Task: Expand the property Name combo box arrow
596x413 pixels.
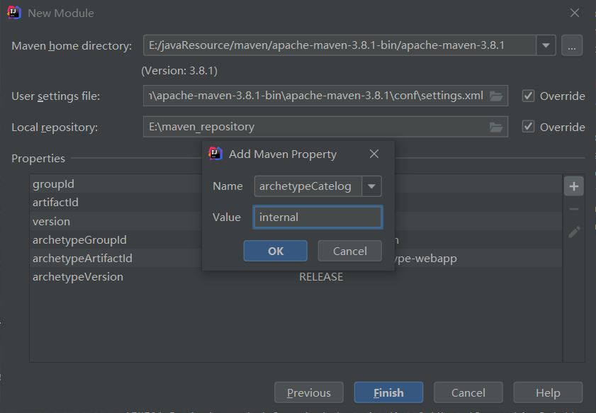Action: (371, 186)
